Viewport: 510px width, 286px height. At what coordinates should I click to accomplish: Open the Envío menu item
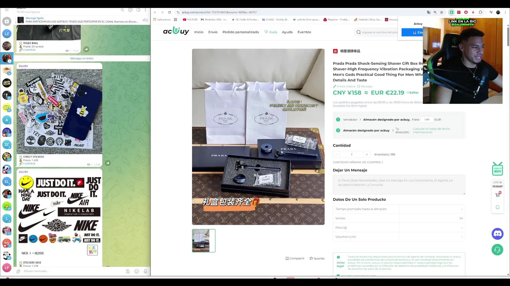click(x=213, y=32)
